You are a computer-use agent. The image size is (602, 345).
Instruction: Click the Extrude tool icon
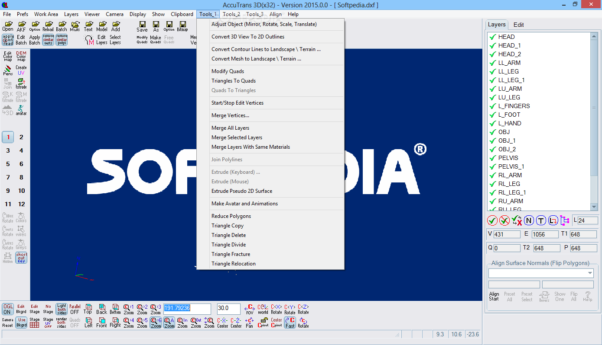21,84
